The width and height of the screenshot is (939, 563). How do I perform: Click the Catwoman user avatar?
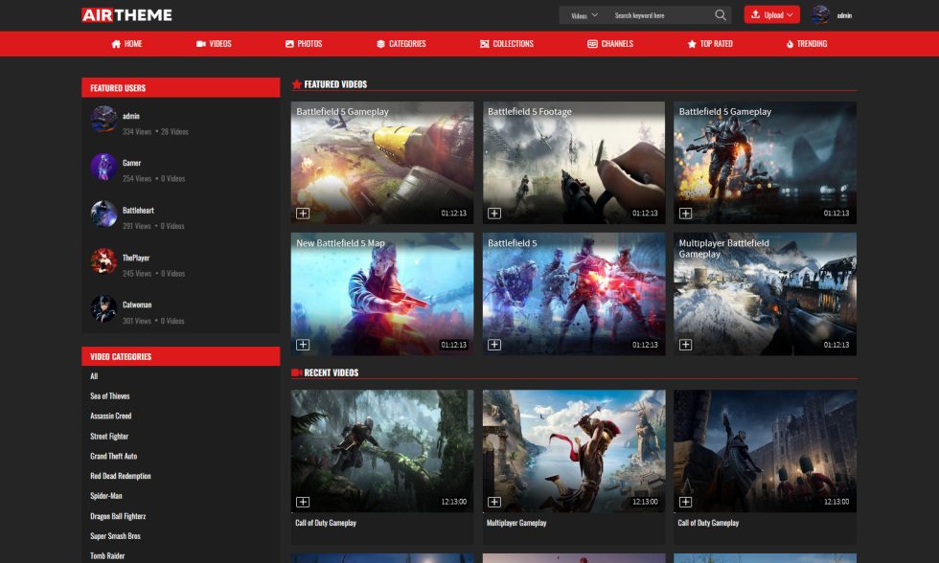pyautogui.click(x=103, y=308)
